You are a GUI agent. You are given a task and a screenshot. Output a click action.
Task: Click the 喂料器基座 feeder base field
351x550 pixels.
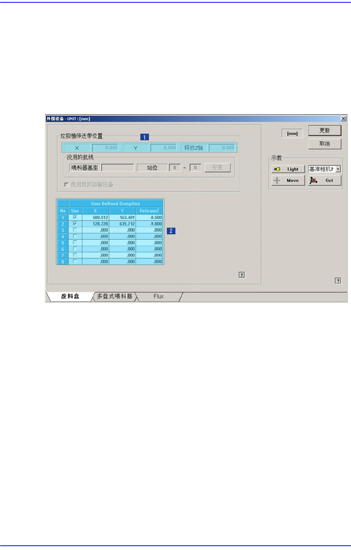point(118,168)
